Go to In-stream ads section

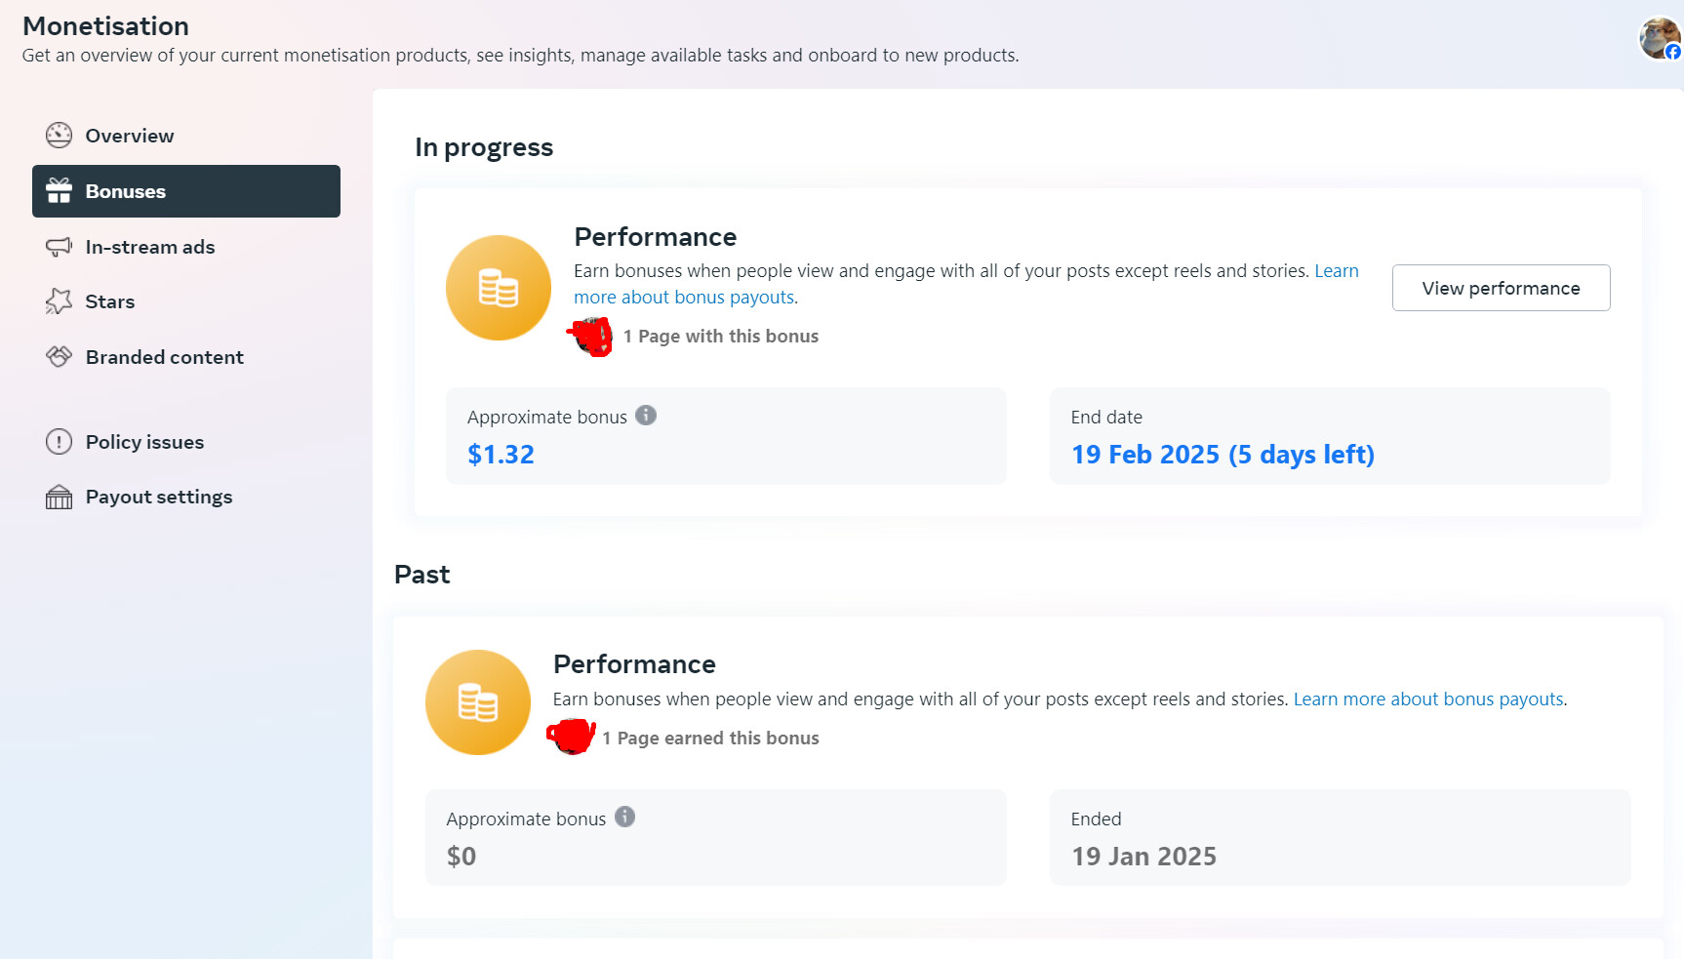pos(149,247)
